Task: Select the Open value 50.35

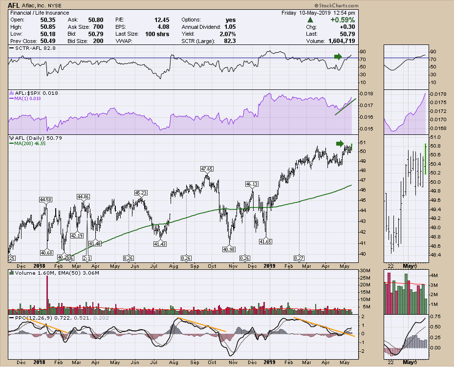Action: (48, 20)
